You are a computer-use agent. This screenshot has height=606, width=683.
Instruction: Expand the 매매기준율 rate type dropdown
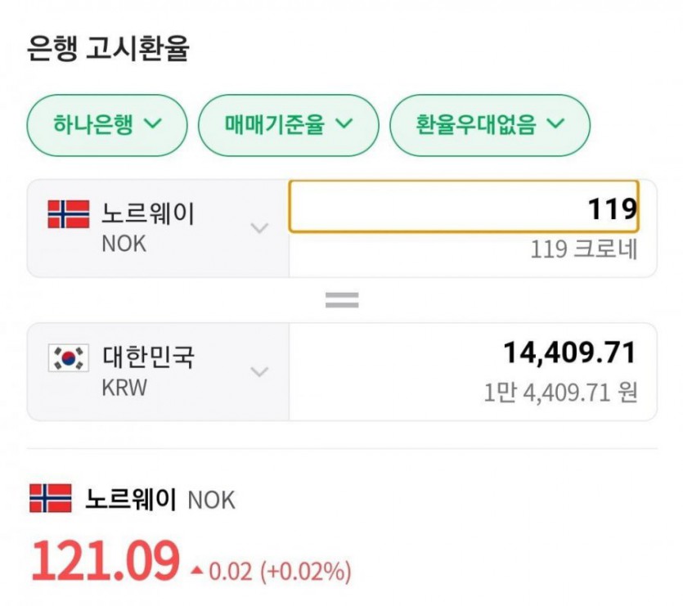click(289, 125)
